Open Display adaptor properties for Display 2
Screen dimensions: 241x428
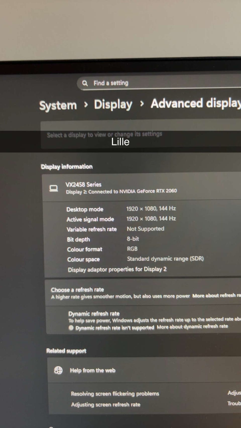117,270
